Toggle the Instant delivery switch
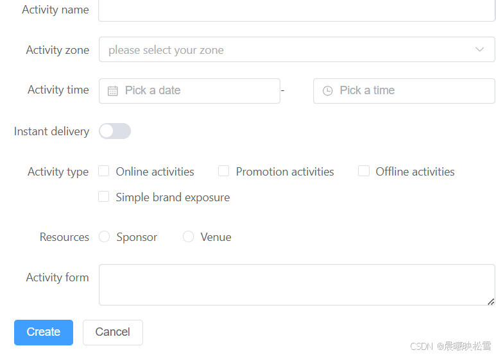This screenshot has height=355, width=496. (115, 131)
